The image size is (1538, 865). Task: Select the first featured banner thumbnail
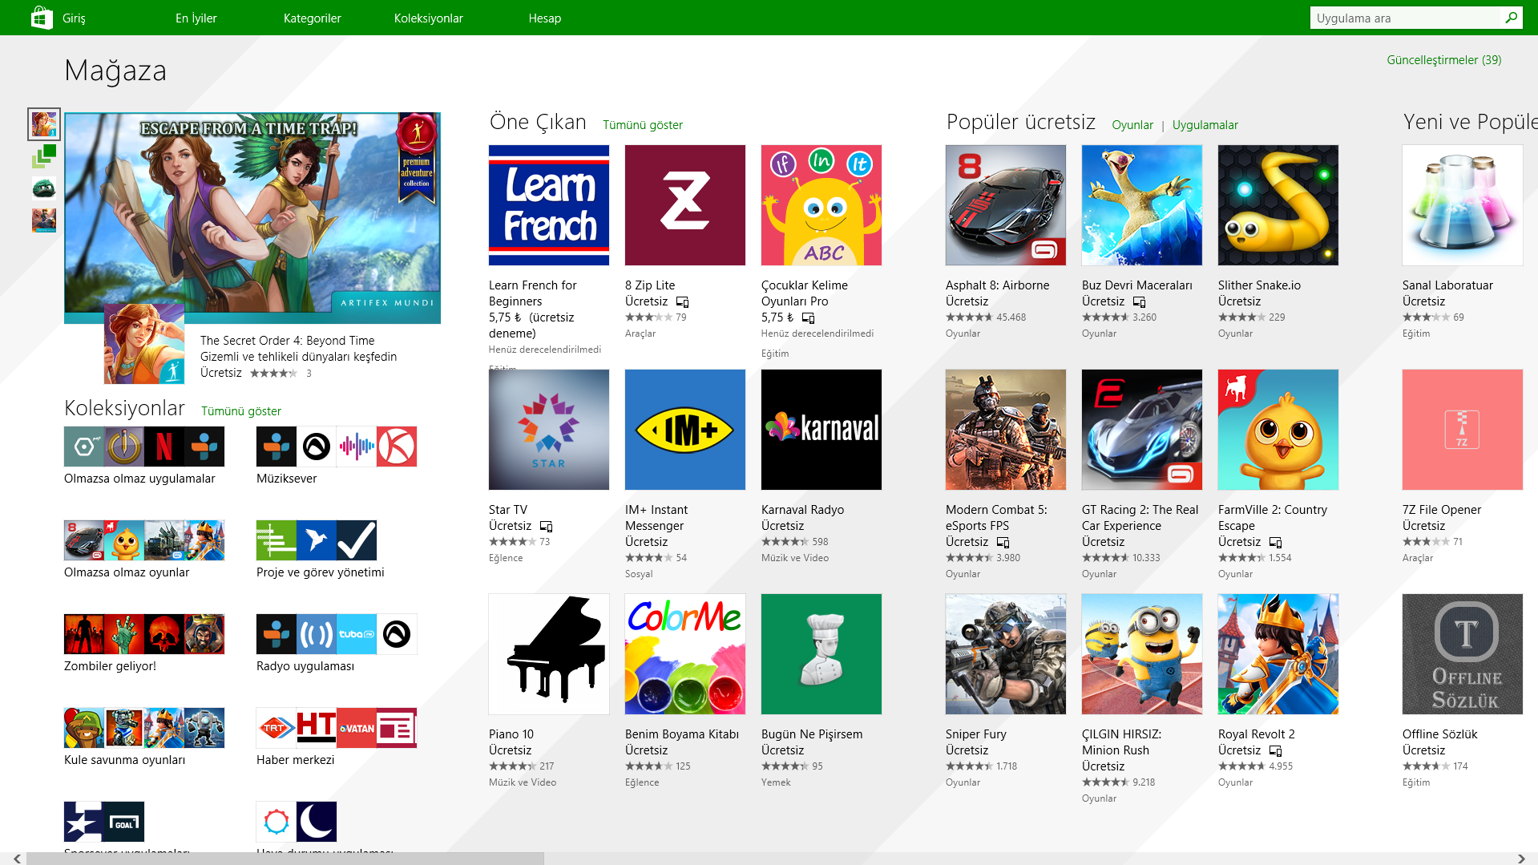(x=44, y=124)
